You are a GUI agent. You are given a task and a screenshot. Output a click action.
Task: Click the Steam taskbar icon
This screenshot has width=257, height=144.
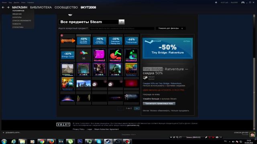[108, 142]
